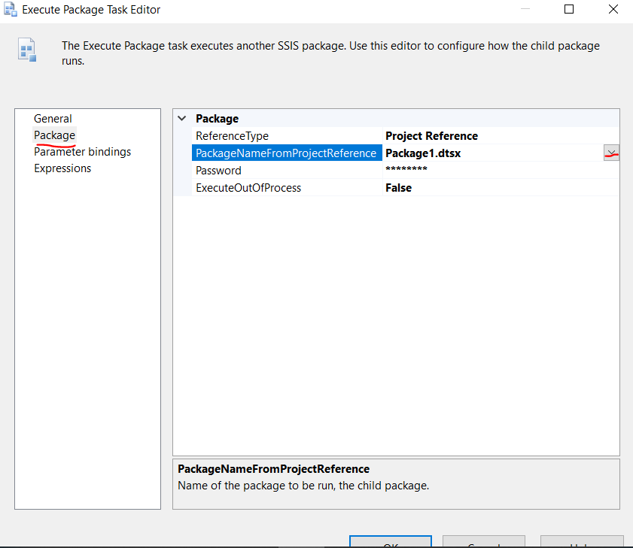Click the Project Reference value cell

(x=452, y=135)
